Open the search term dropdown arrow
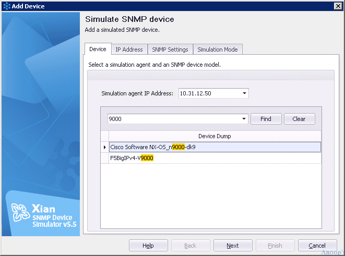The height and width of the screenshot is (256, 345). 244,119
